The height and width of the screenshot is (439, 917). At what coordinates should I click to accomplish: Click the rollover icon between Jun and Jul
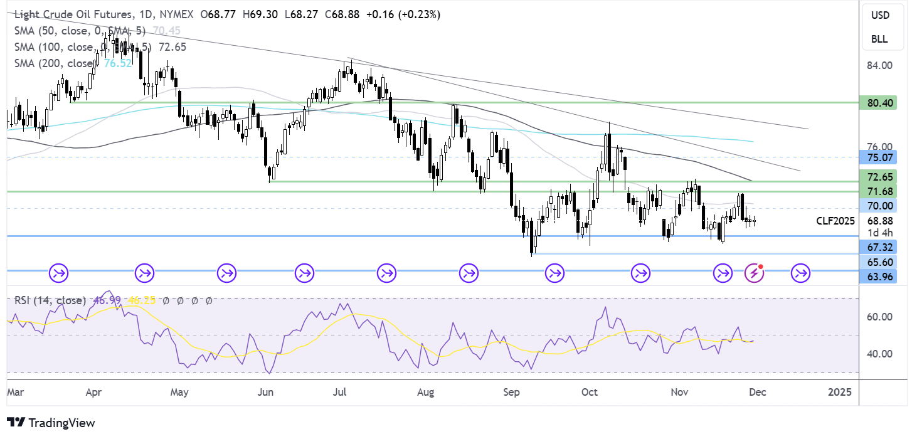pyautogui.click(x=305, y=273)
